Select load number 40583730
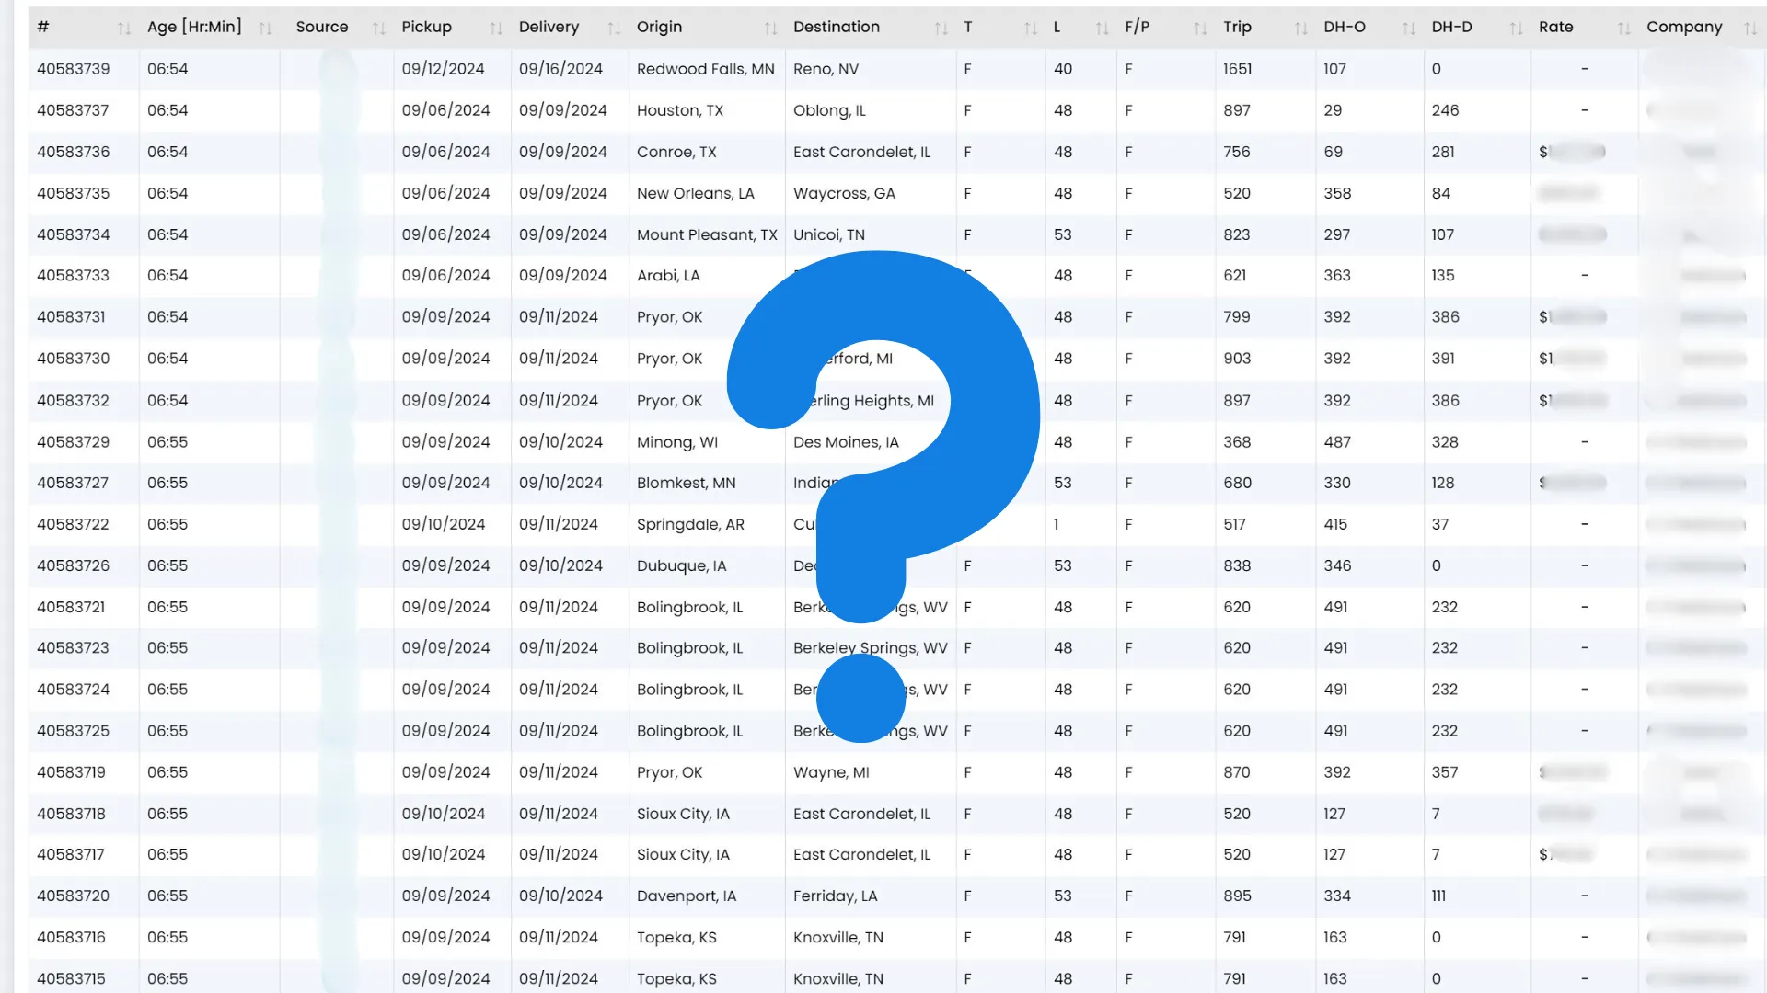The image size is (1767, 993). click(73, 358)
